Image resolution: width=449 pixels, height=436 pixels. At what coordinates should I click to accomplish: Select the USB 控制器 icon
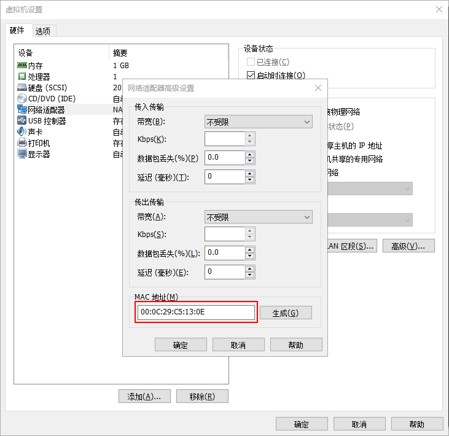[x=22, y=120]
